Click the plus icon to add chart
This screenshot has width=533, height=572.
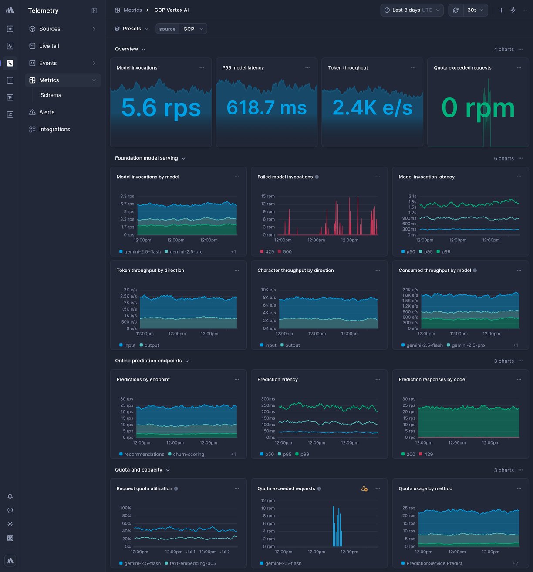[x=501, y=10]
